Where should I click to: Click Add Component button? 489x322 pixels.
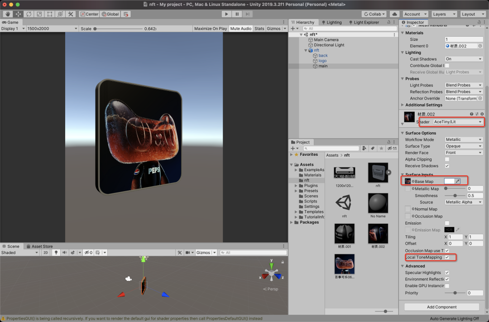(441, 307)
